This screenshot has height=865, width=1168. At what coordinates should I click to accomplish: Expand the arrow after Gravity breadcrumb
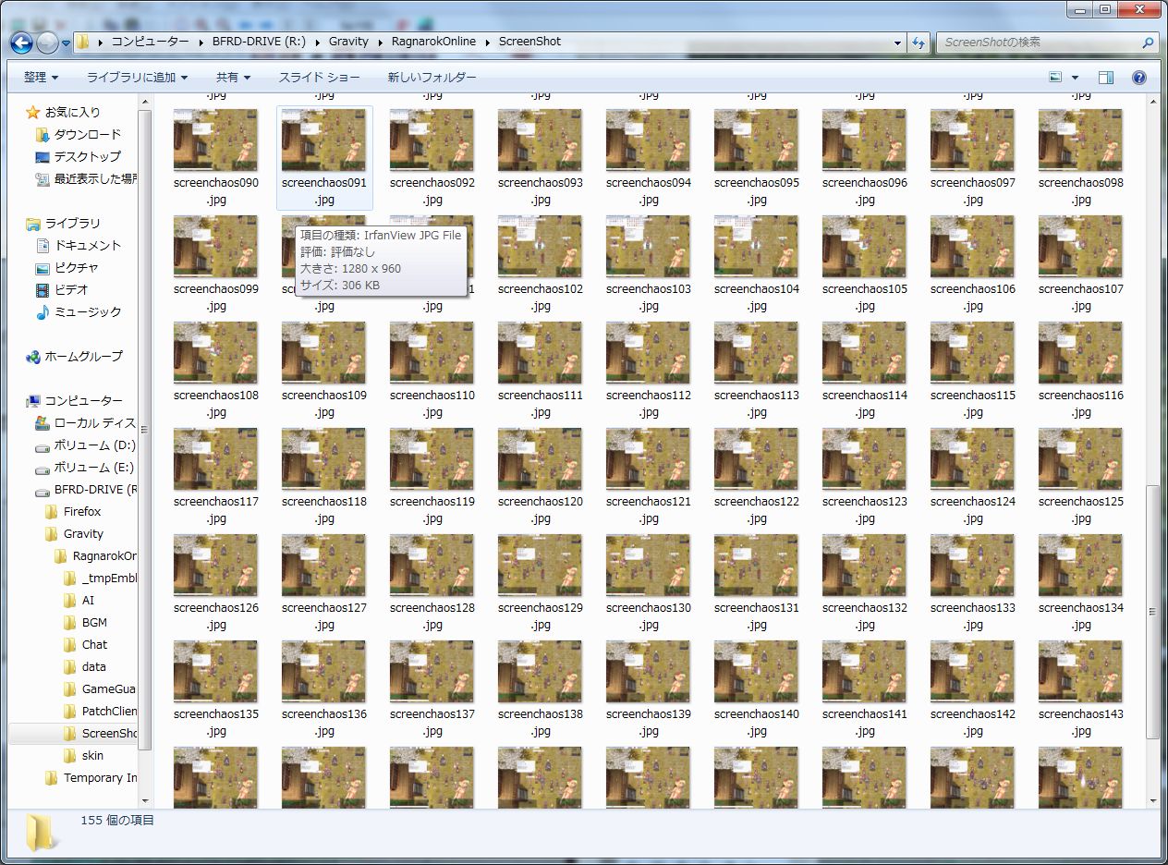coord(380,42)
